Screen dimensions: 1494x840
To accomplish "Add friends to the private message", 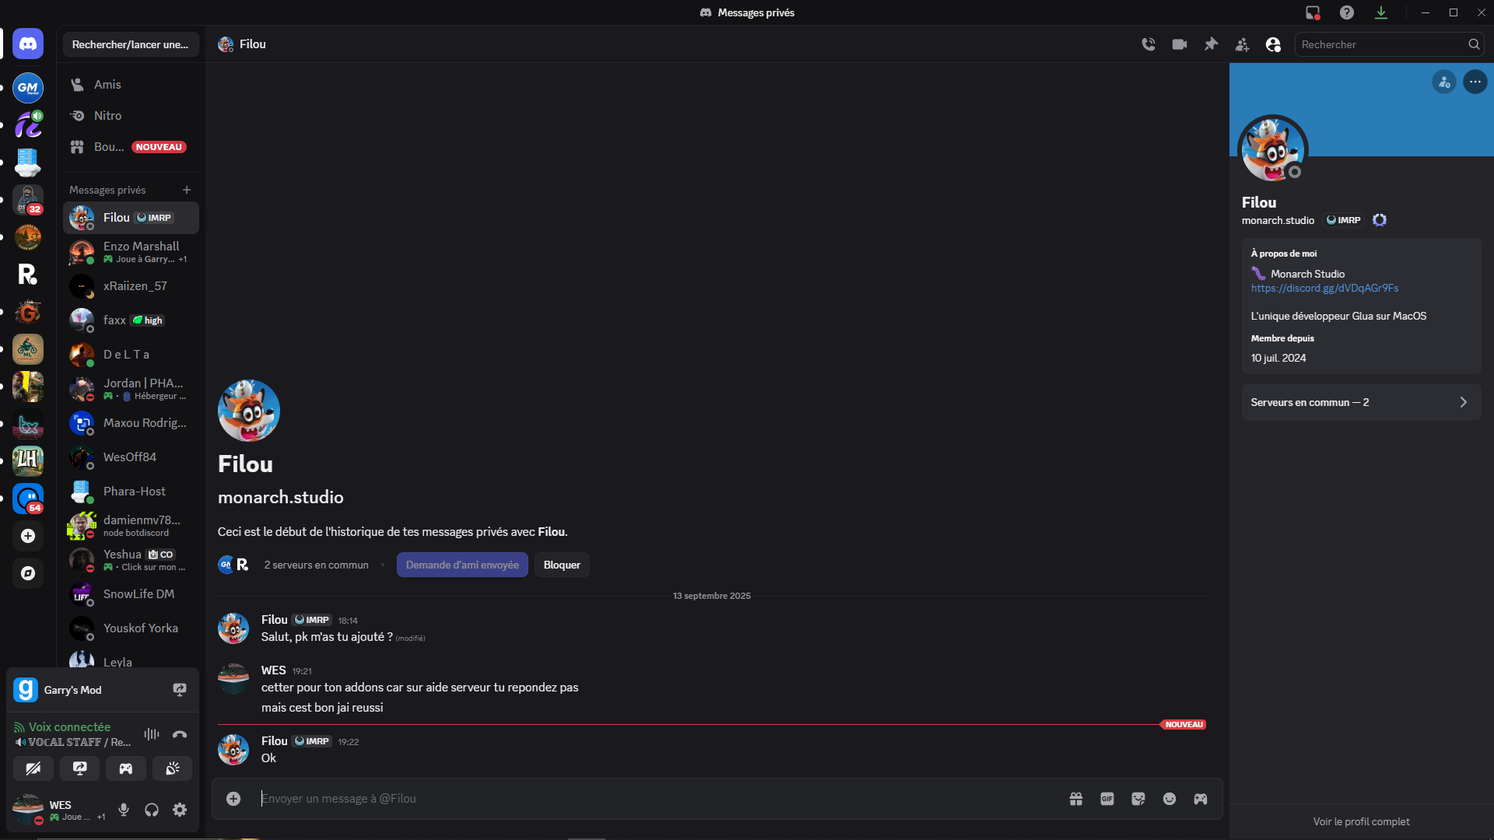I will [x=1242, y=44].
